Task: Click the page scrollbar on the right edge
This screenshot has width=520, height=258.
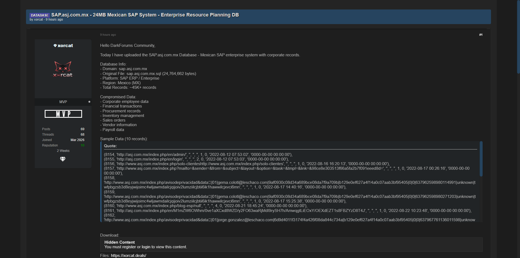Action: pyautogui.click(x=518, y=37)
